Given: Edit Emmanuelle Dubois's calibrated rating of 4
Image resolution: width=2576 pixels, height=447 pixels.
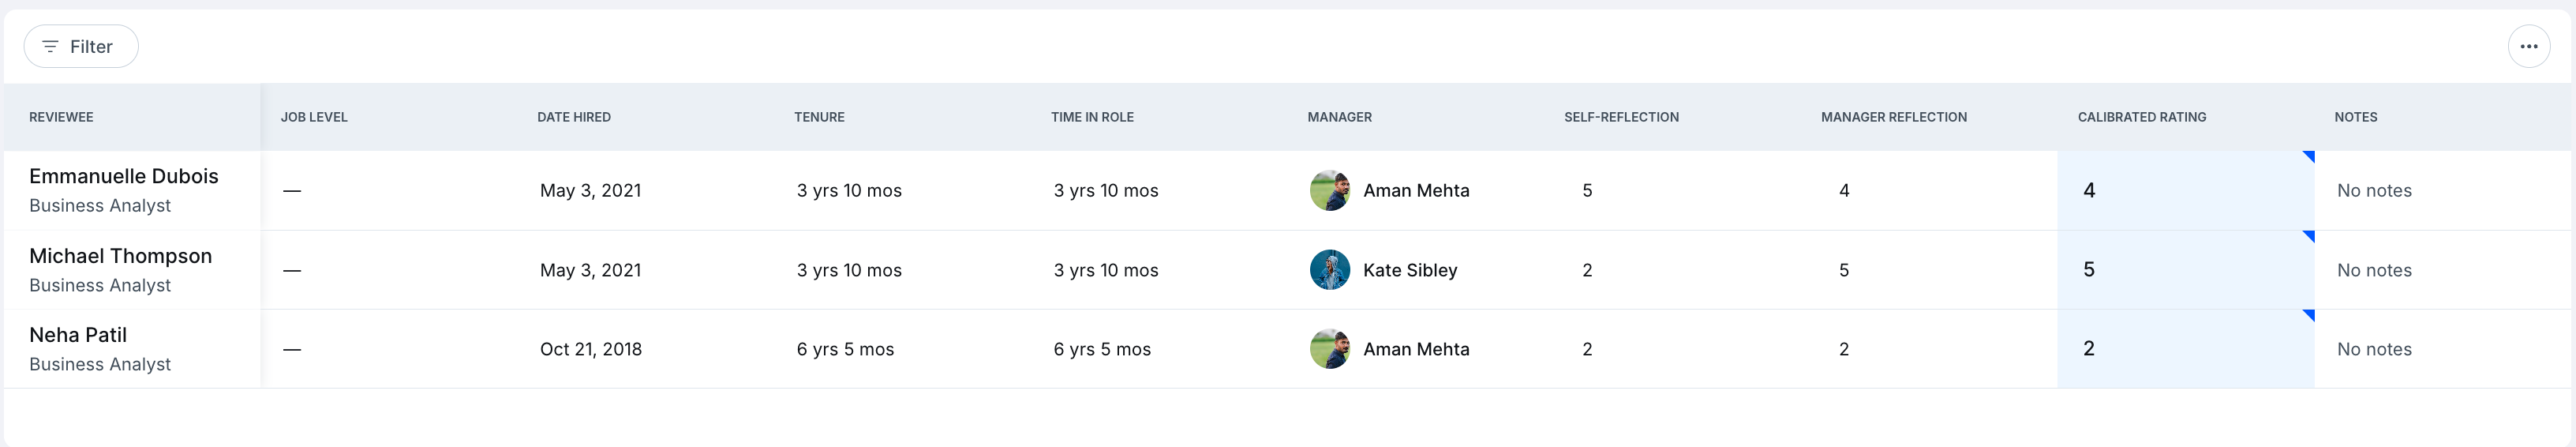Looking at the screenshot, I should tap(2185, 190).
